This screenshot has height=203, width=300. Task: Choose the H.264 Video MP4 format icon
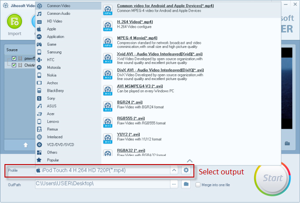[x=108, y=26]
